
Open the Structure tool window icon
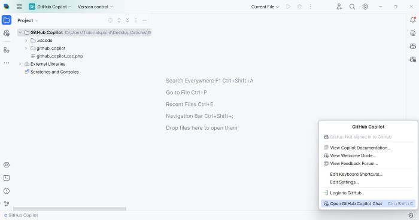[7, 50]
